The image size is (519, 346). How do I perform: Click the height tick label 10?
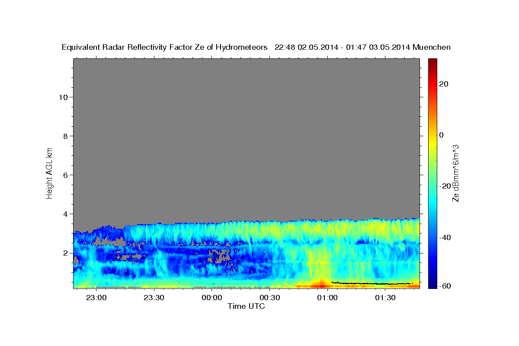click(63, 97)
